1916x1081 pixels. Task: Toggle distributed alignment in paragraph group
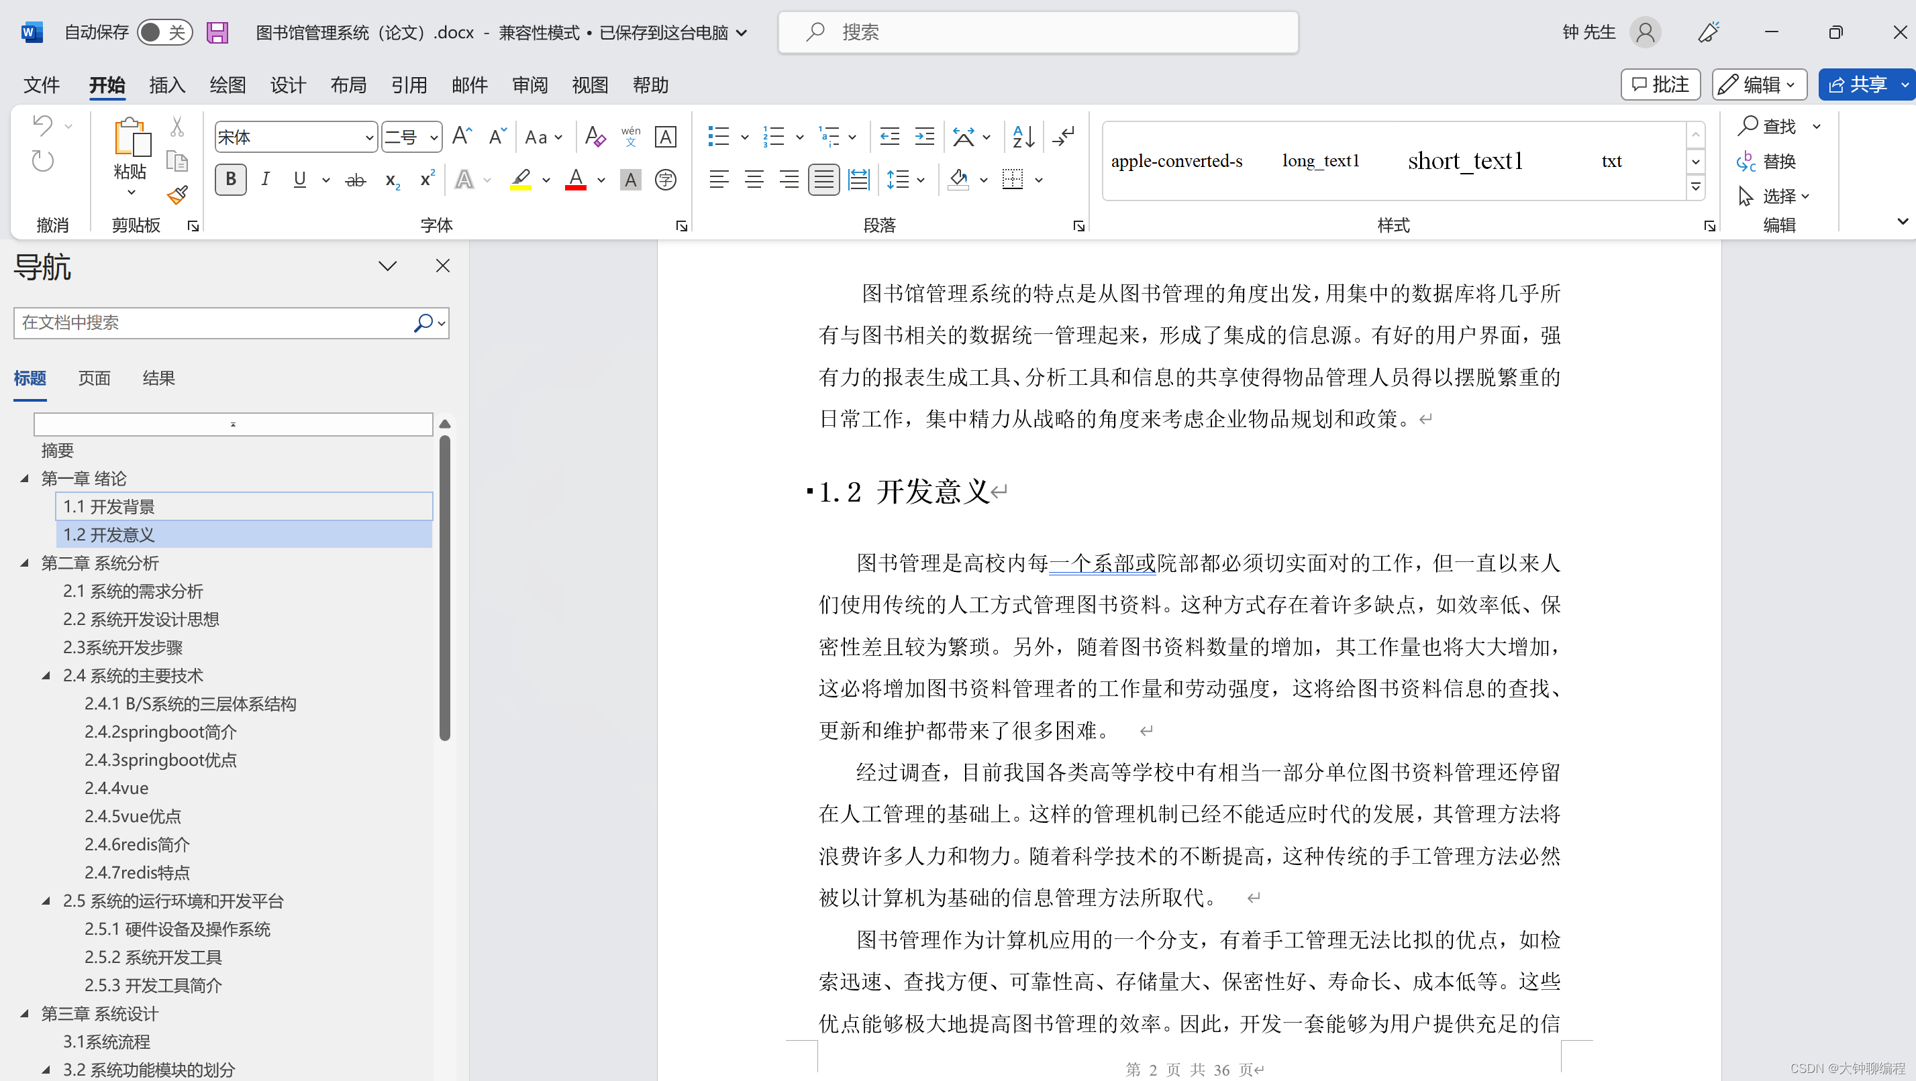click(x=858, y=179)
